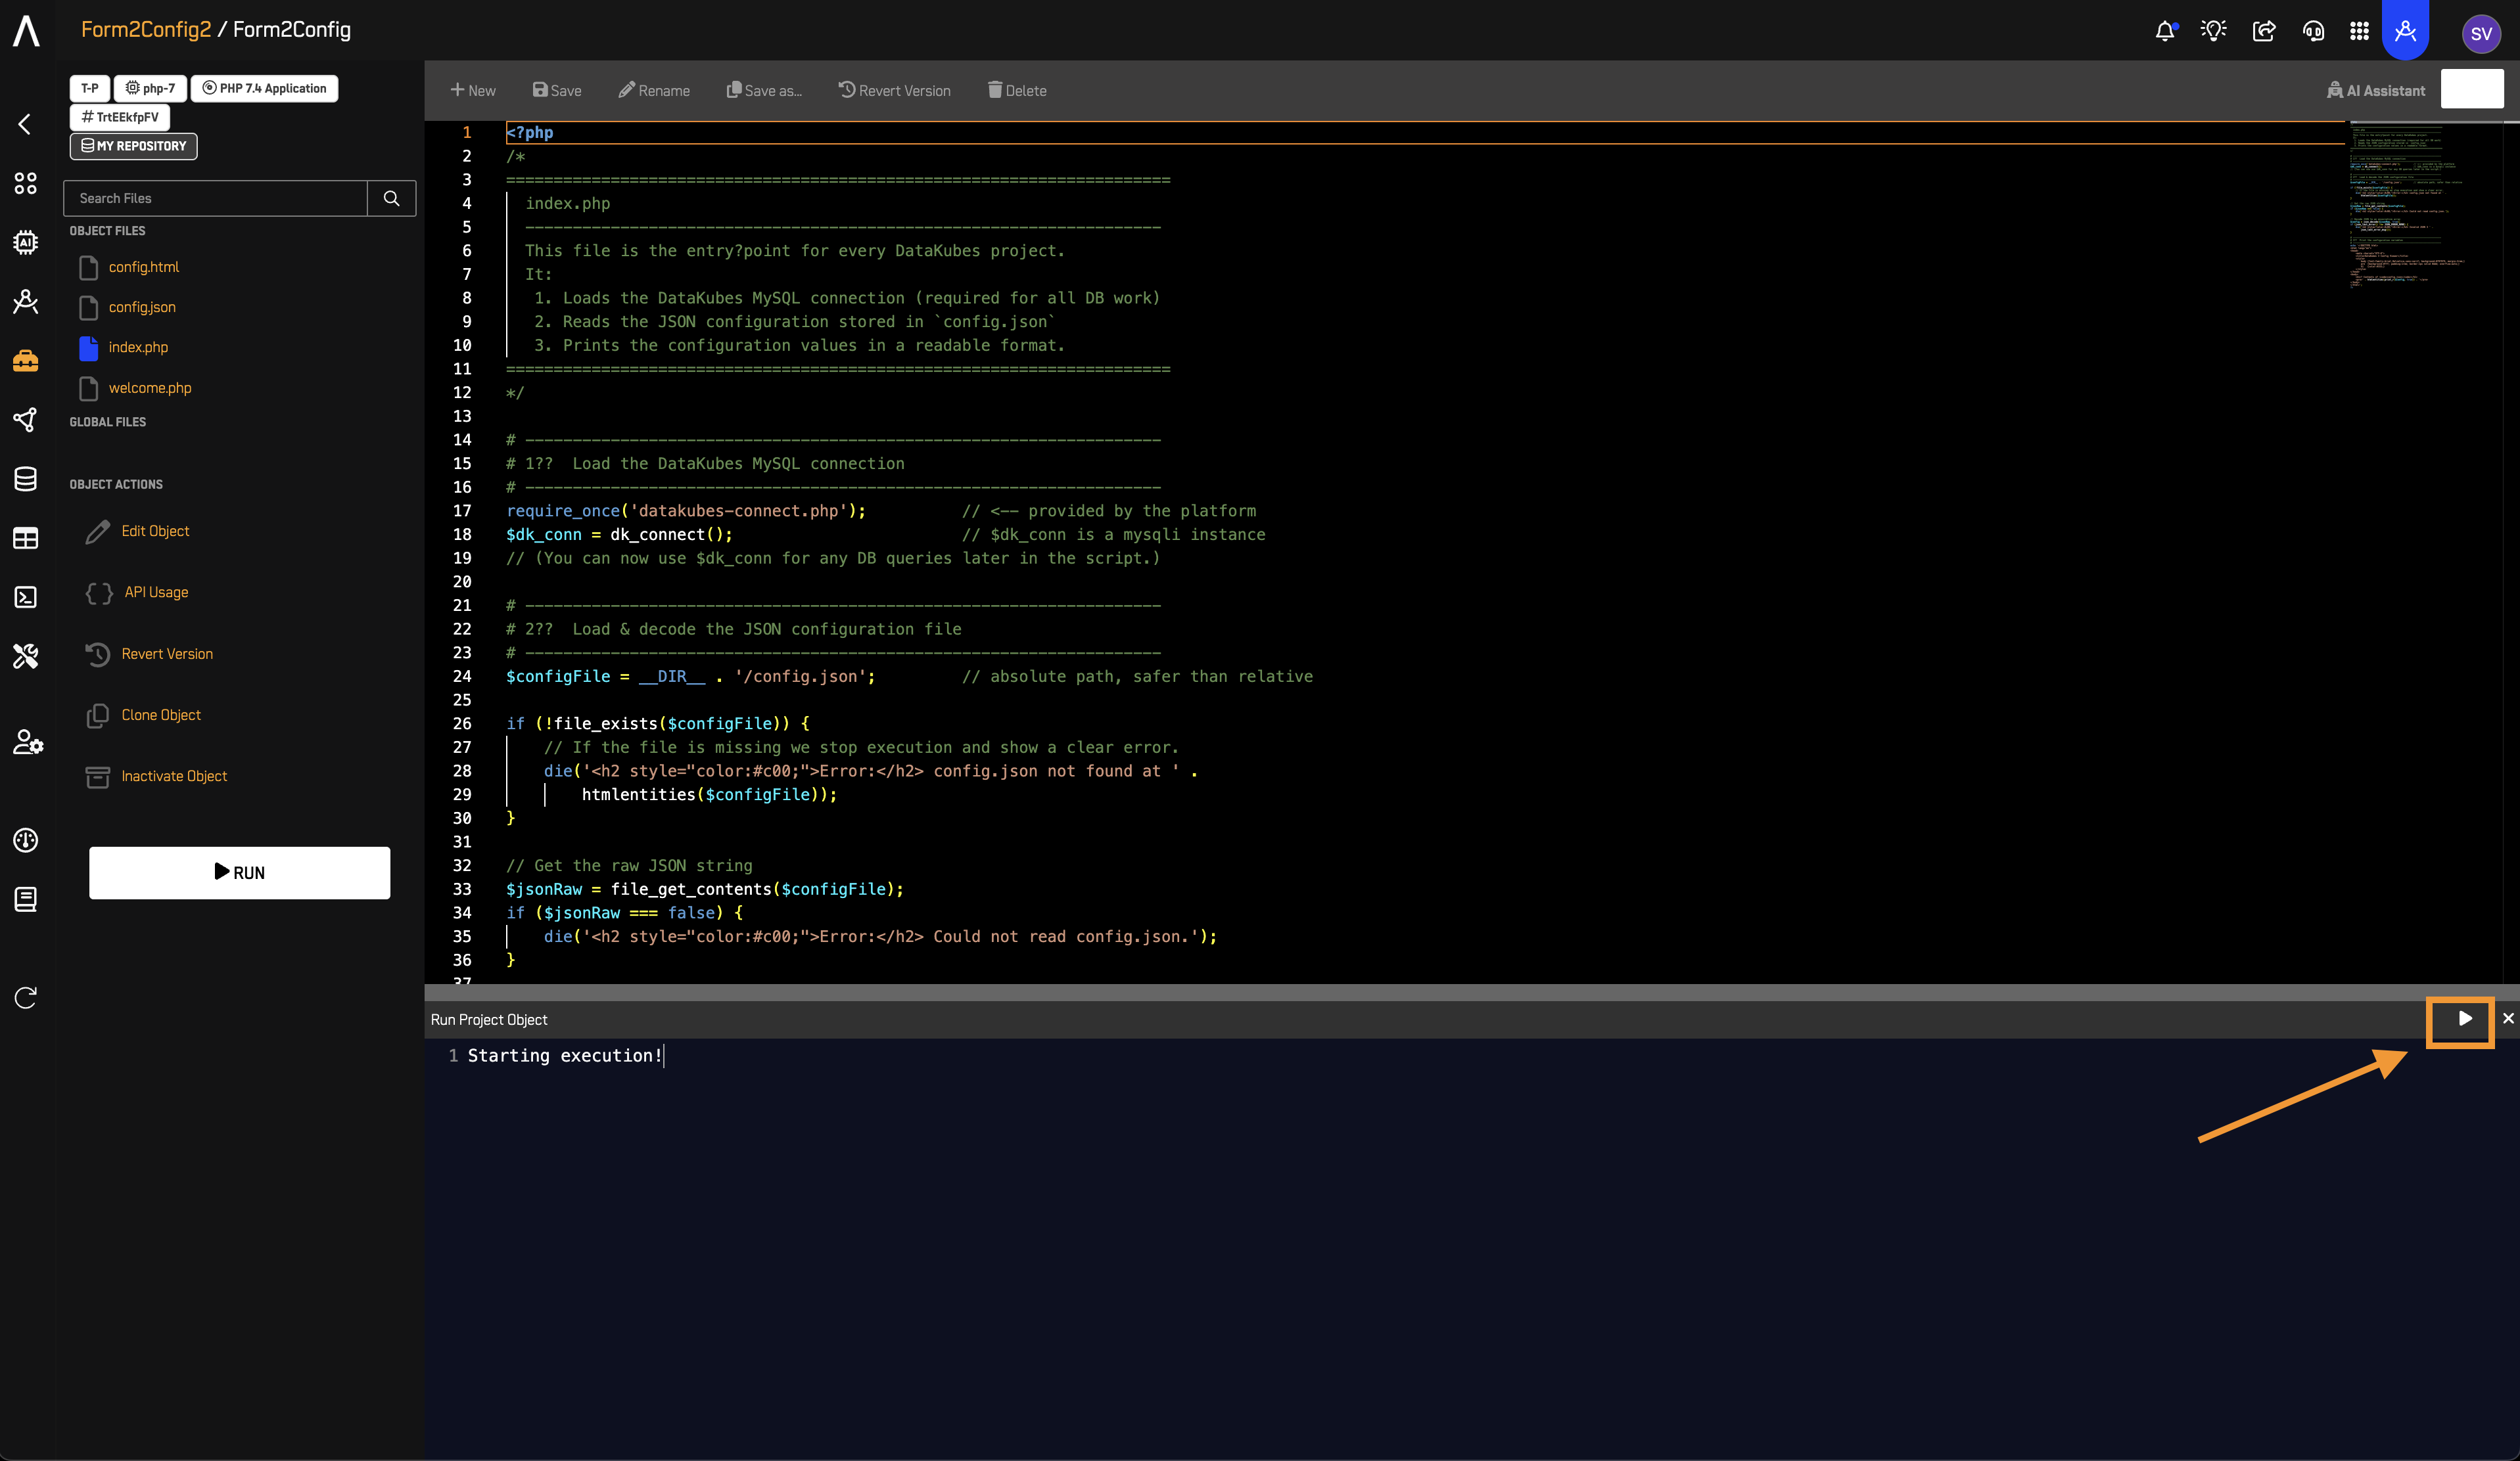Click the white button beside AI Assistant

click(2472, 89)
